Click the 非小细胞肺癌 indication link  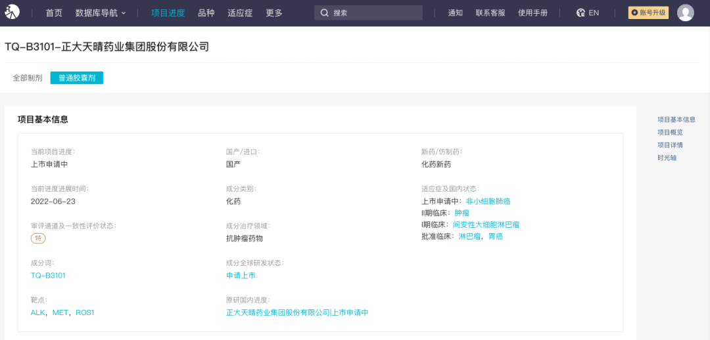click(x=488, y=202)
